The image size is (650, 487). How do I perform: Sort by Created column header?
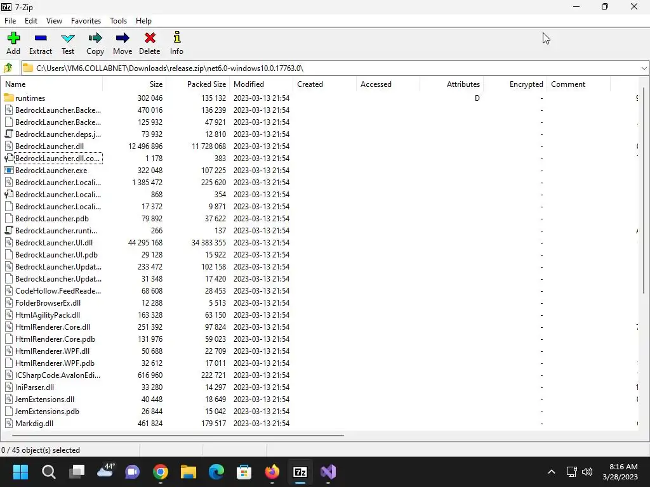[x=324, y=84]
